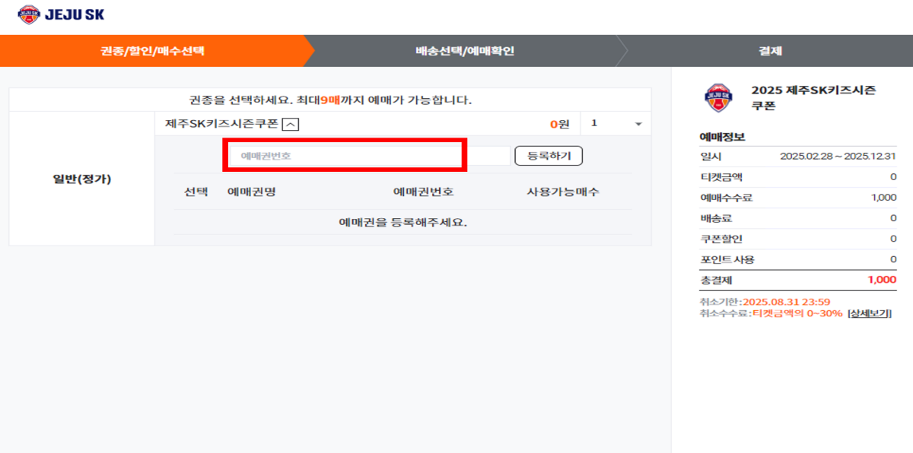This screenshot has width=913, height=453.
Task: Select the 권종/할인/매수선택 step tab
Action: pyautogui.click(x=152, y=52)
